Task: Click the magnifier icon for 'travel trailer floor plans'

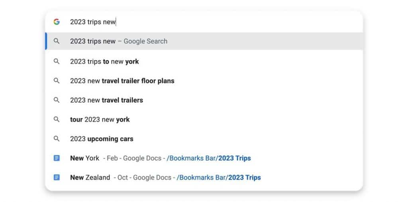Action: (57, 81)
